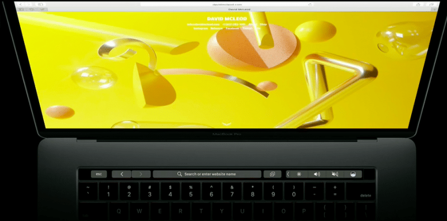The width and height of the screenshot is (447, 221).
Task: Tap the Touch Bar forward arrow
Action: tap(141, 174)
